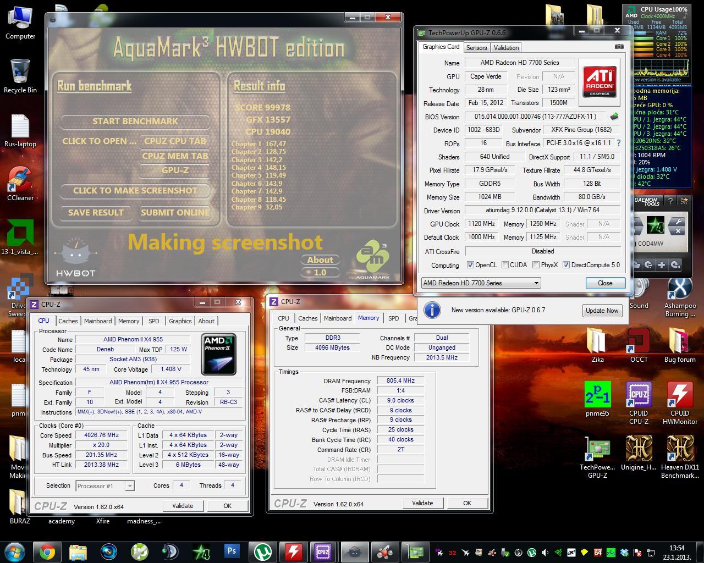Click SAVE RESULT in AquaMark
Image resolution: width=704 pixels, height=563 pixels.
click(x=96, y=213)
